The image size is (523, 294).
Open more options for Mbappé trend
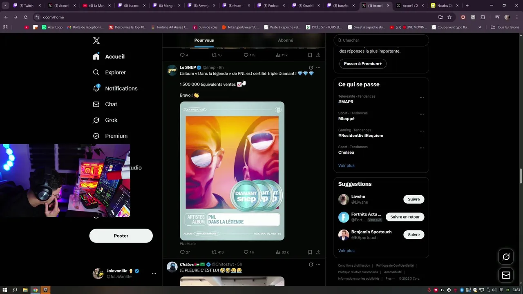[x=422, y=114]
